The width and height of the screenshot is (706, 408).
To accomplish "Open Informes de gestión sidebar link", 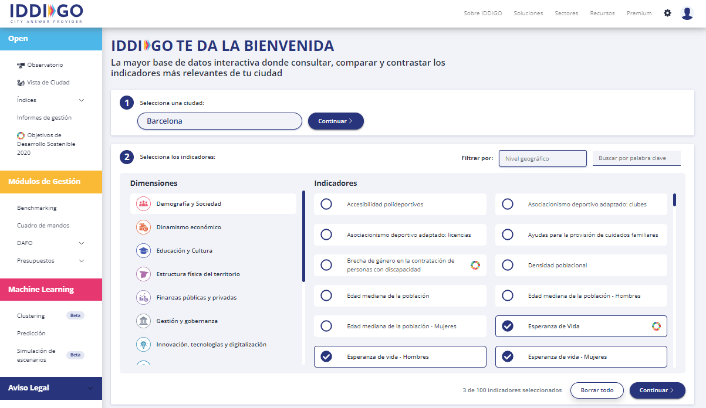I will coord(44,118).
